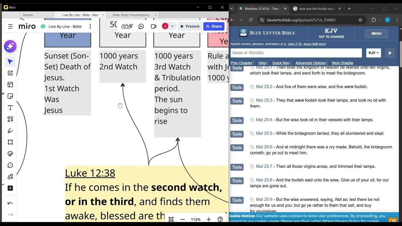
Task: Open Tools for Mat 25:3
Action: 237,101
